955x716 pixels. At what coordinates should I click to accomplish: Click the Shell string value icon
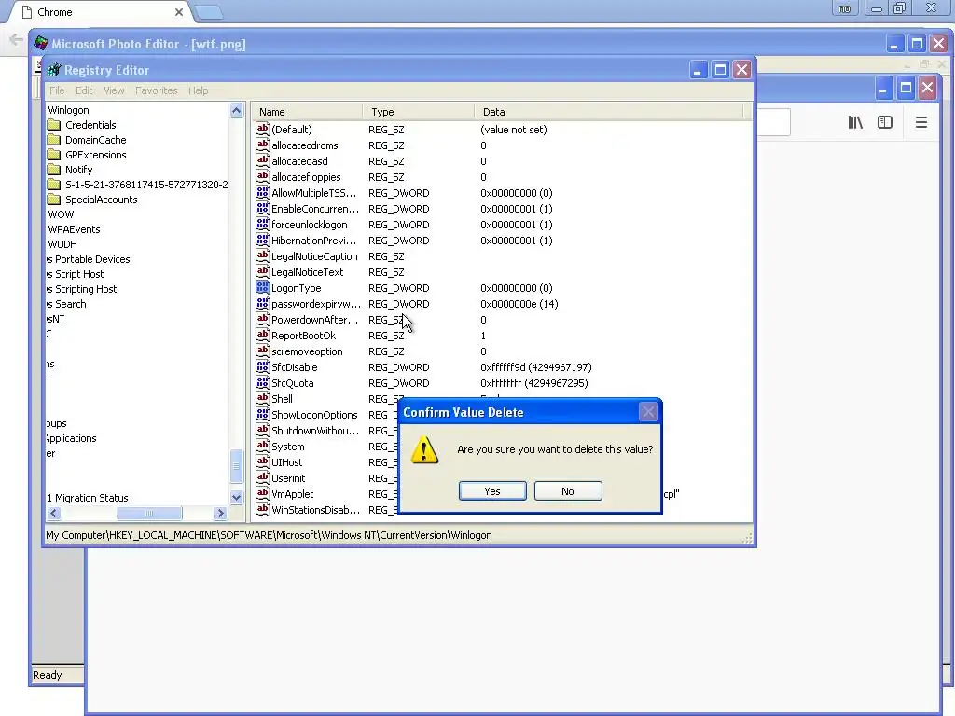262,397
